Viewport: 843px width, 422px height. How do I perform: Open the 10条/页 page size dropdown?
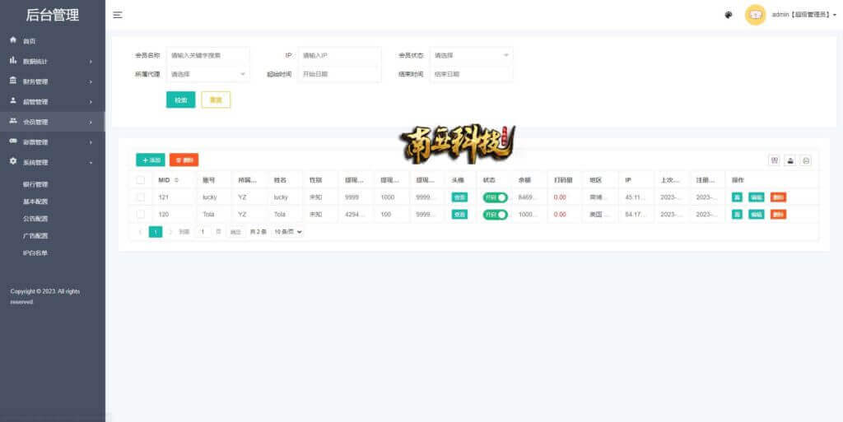click(287, 232)
